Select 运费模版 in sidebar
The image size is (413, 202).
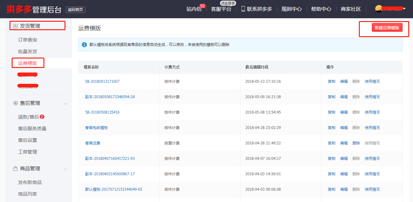click(x=28, y=63)
